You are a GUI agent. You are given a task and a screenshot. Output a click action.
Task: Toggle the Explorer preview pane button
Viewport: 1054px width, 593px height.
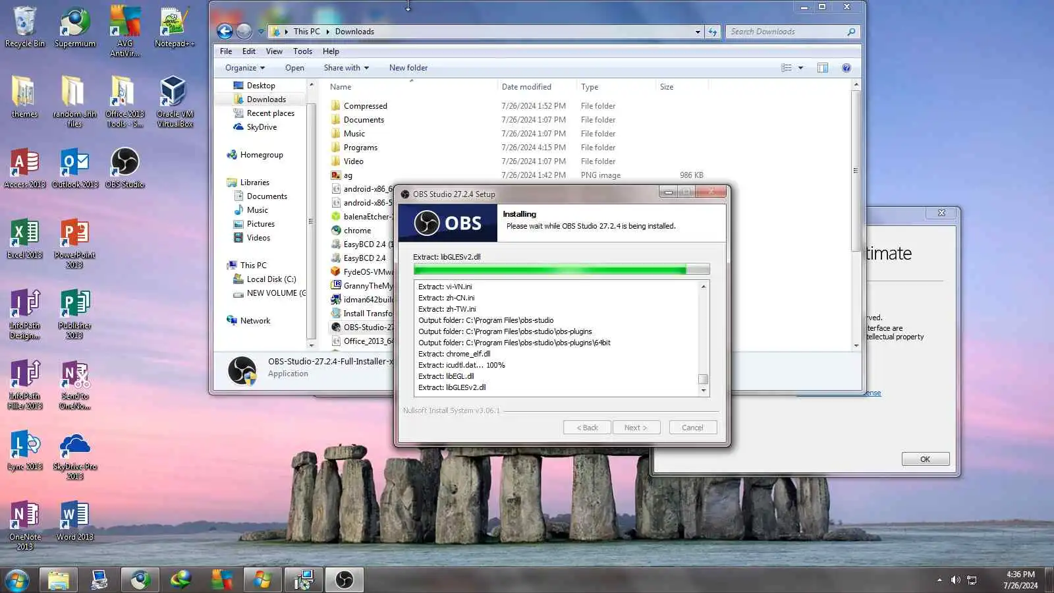(x=823, y=68)
